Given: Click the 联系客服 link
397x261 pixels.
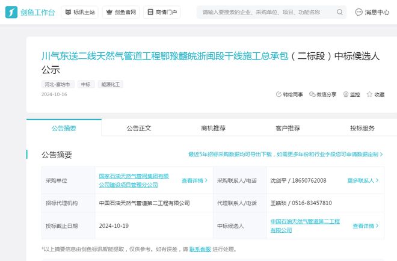Looking at the screenshot, I should click(x=200, y=250).
